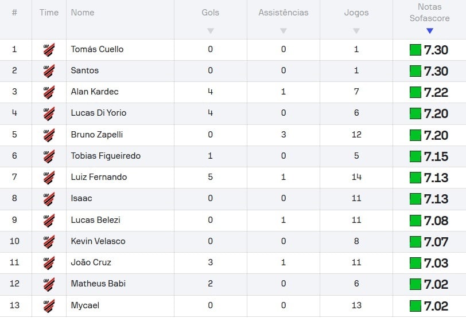Click the green rating box for Santos
Viewport: 466px width, 318px height.
click(x=415, y=71)
